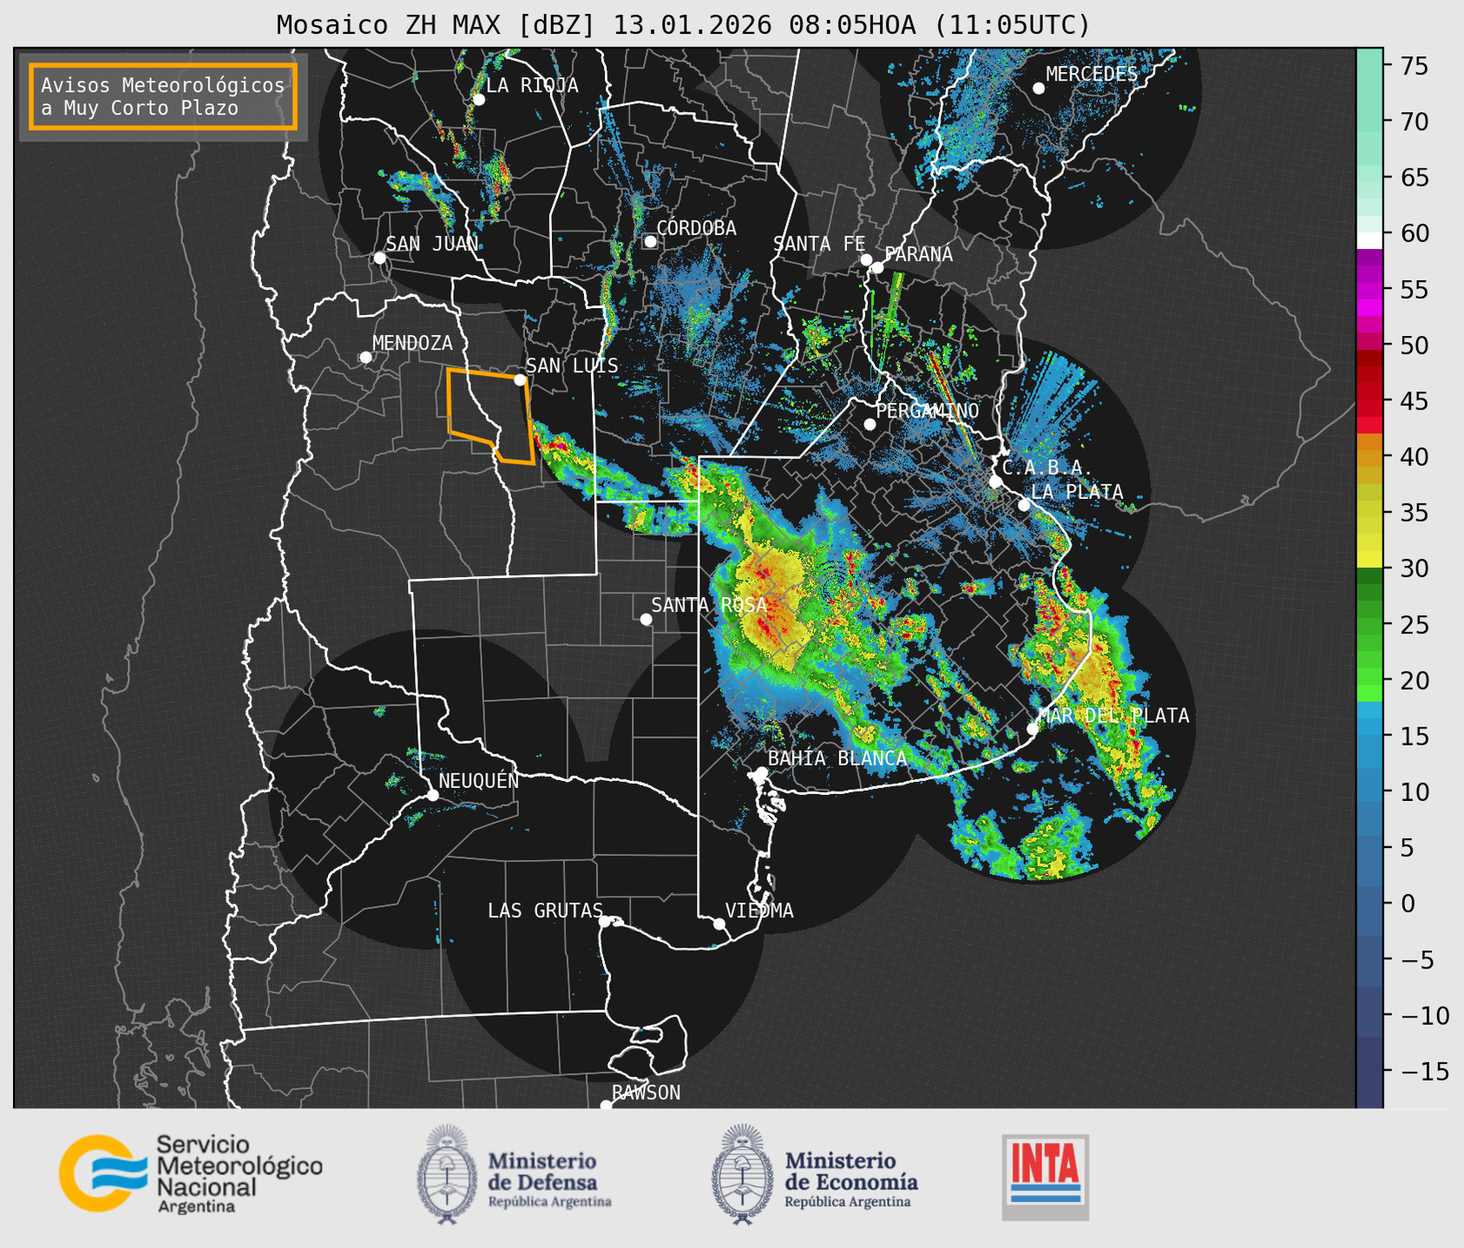
Task: Click the SANTA ROSA city label
Action: (x=709, y=605)
